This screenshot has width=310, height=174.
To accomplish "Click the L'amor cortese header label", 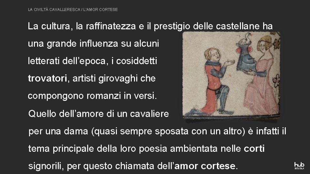I will [100, 9].
